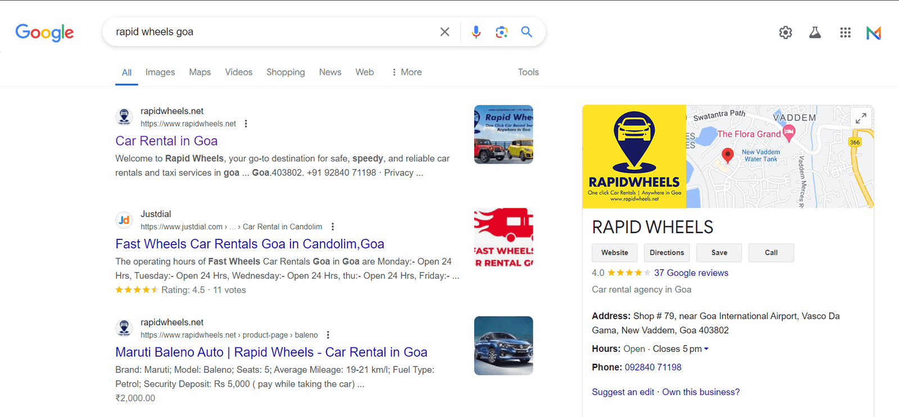Open the Fast Wheels rental logo thumbnail
The width and height of the screenshot is (899, 417).
(x=503, y=238)
